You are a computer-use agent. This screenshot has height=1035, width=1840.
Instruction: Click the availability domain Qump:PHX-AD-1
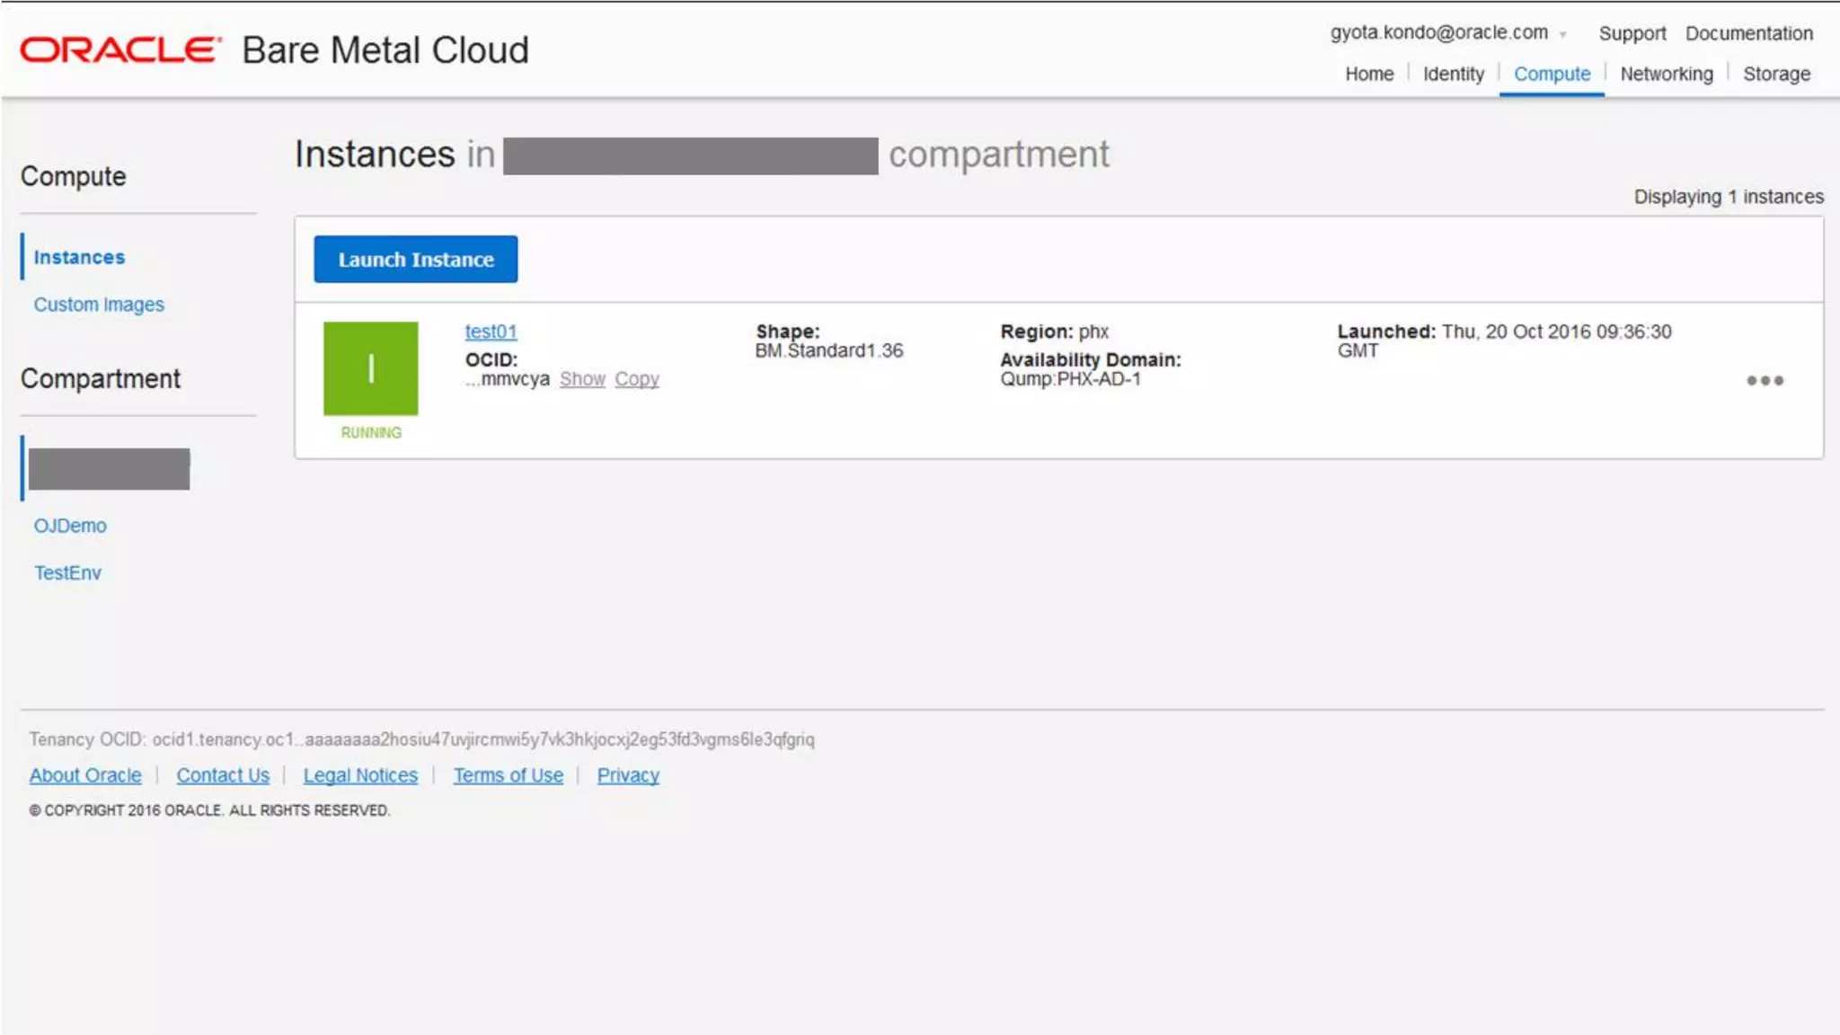coord(1070,379)
